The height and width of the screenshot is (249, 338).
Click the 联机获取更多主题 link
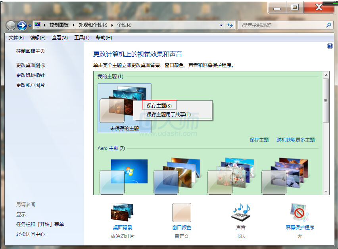click(296, 140)
